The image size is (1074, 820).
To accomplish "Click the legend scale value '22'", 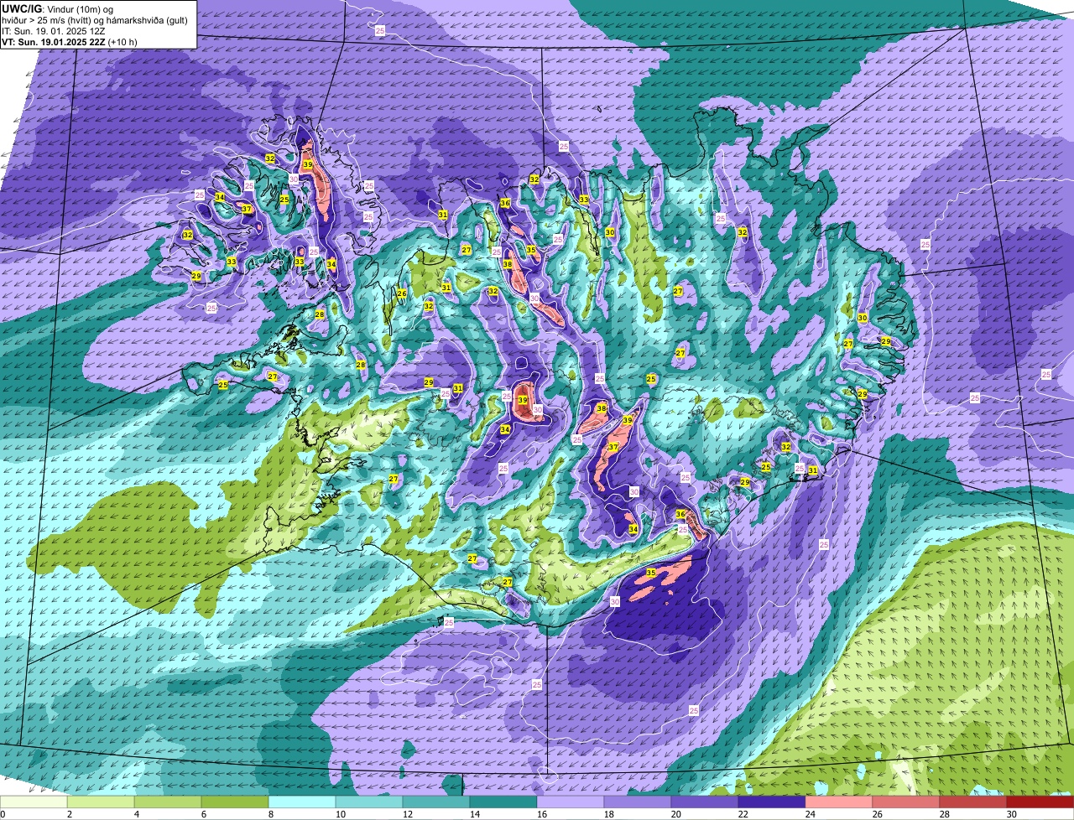I will [743, 814].
